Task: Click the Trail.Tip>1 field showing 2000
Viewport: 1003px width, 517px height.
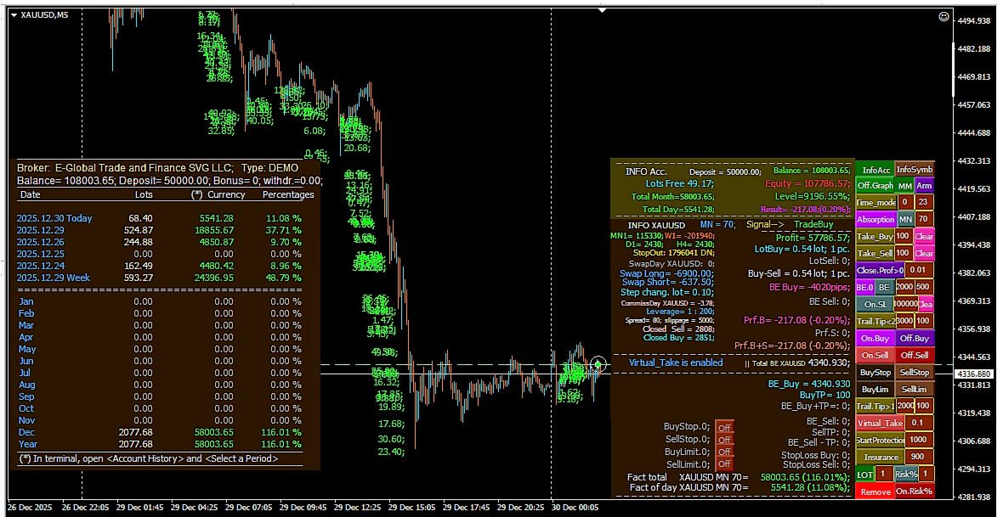Action: click(x=905, y=406)
